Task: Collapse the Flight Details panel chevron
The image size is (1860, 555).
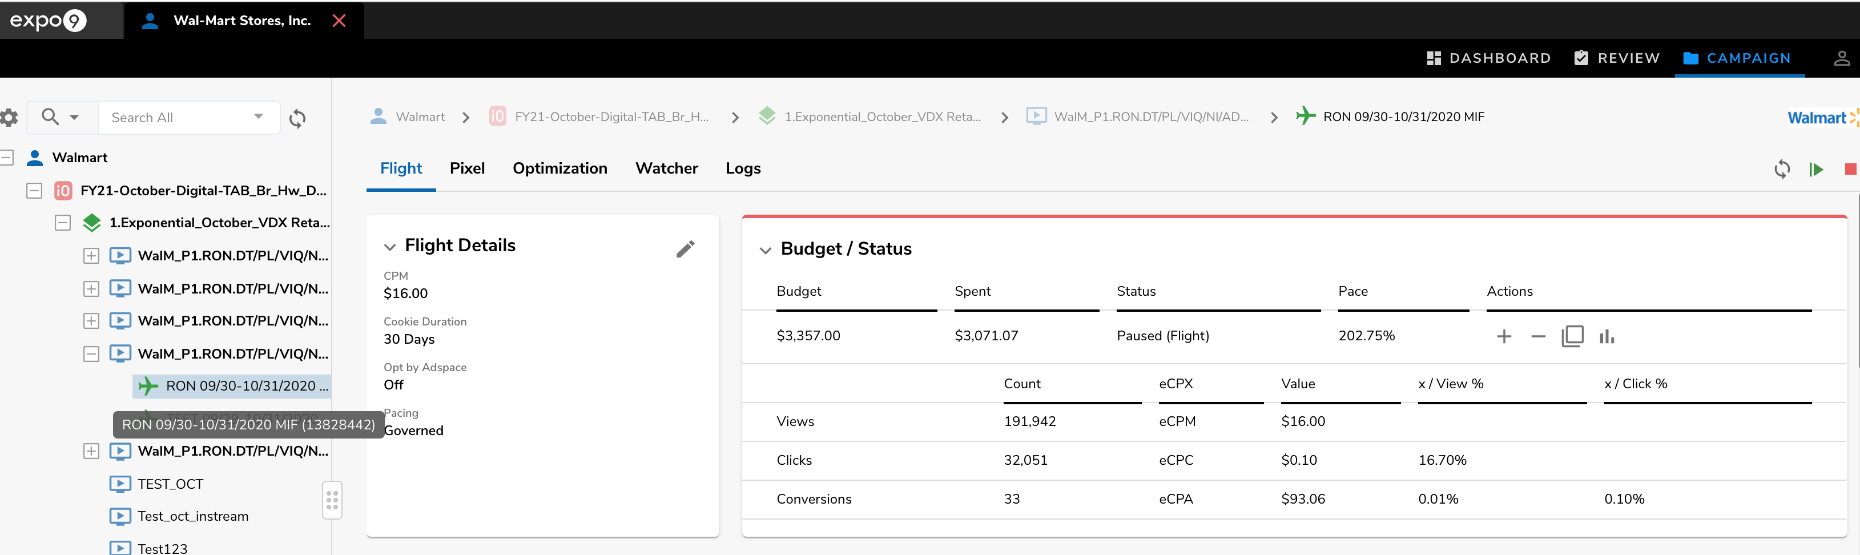Action: [390, 247]
